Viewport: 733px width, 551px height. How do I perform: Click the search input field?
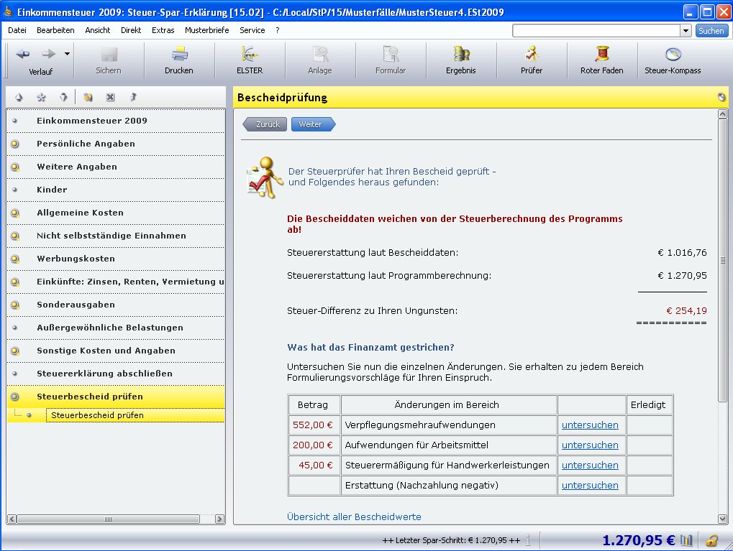coord(596,31)
